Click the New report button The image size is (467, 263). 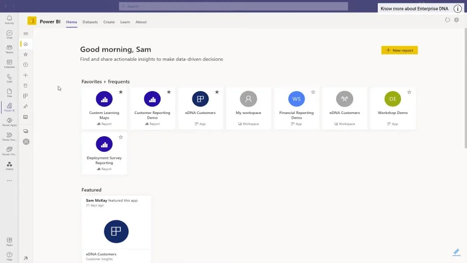click(399, 50)
